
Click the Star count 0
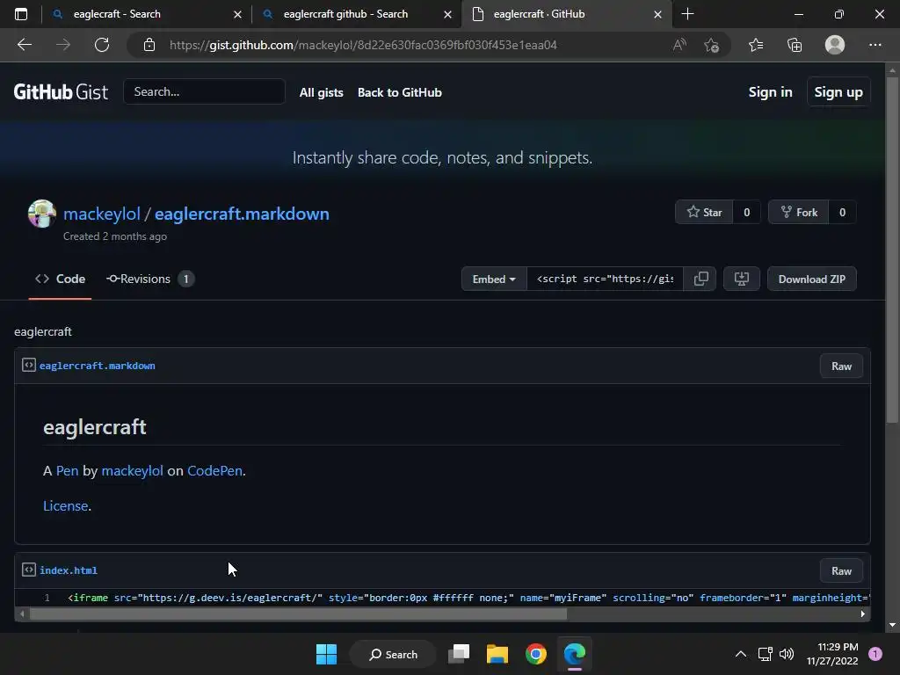pos(747,213)
